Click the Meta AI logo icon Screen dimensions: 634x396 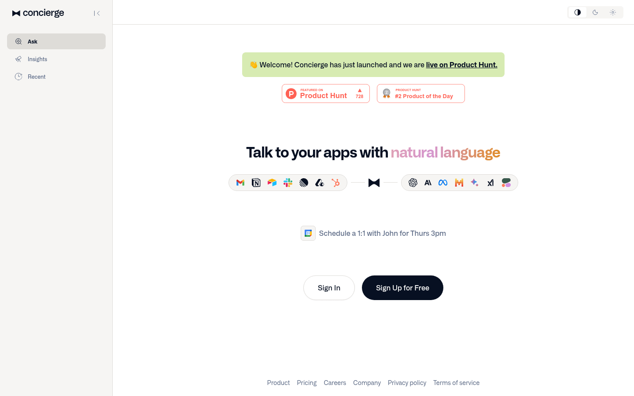(443, 183)
